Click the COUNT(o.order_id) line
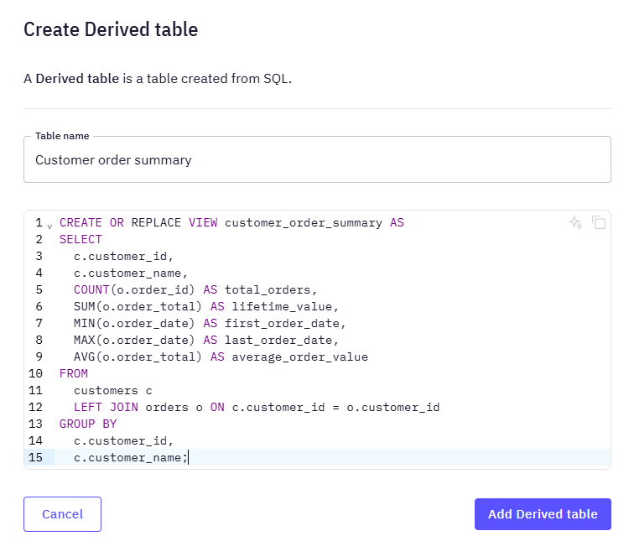Image resolution: width=634 pixels, height=557 pixels. tap(195, 290)
